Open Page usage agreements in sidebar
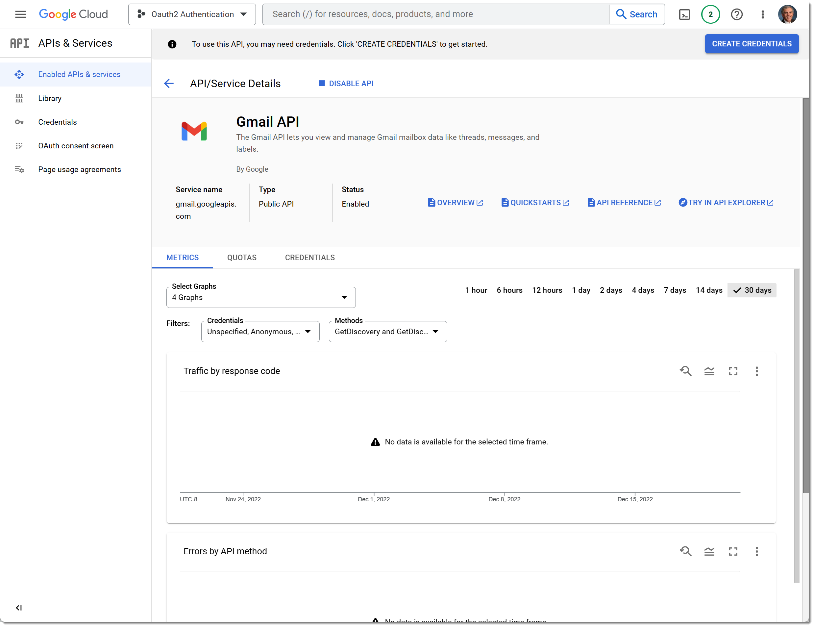This screenshot has width=814, height=627. click(x=76, y=169)
